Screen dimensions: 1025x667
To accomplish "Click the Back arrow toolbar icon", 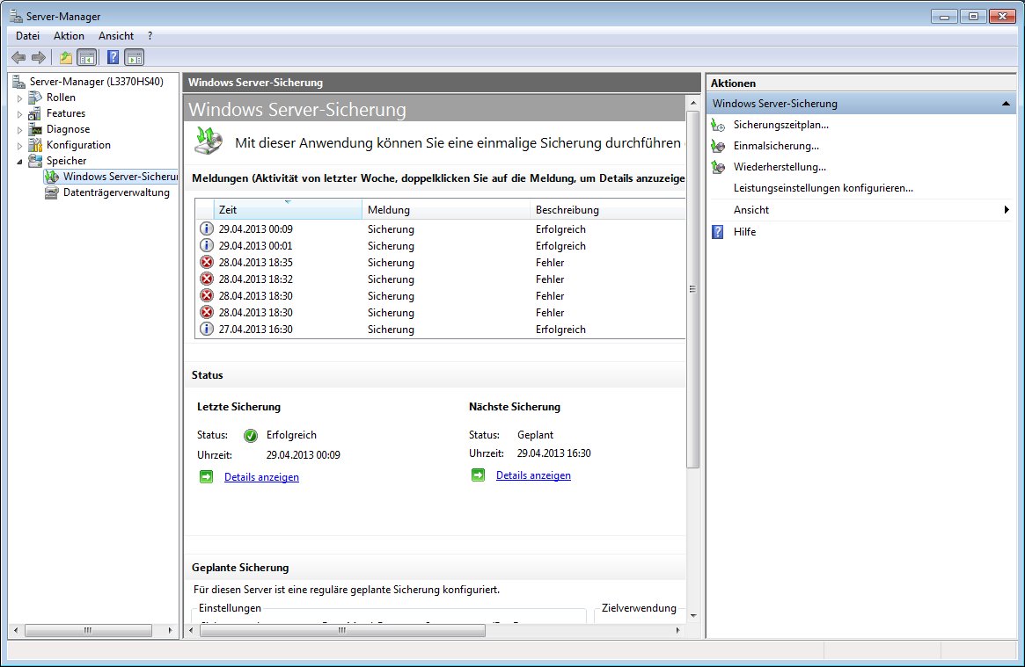I will tap(18, 57).
